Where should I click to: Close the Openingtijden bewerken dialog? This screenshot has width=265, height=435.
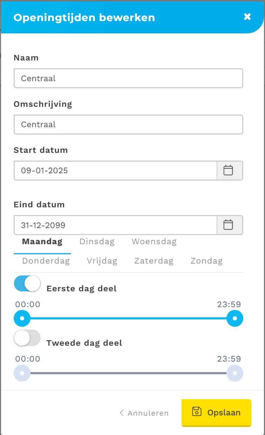coord(247,17)
